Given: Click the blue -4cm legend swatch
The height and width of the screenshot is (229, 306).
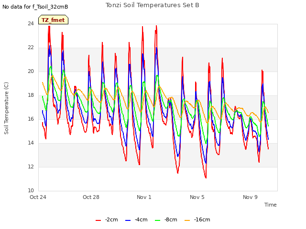Looking at the screenshot, I should pos(128,220).
